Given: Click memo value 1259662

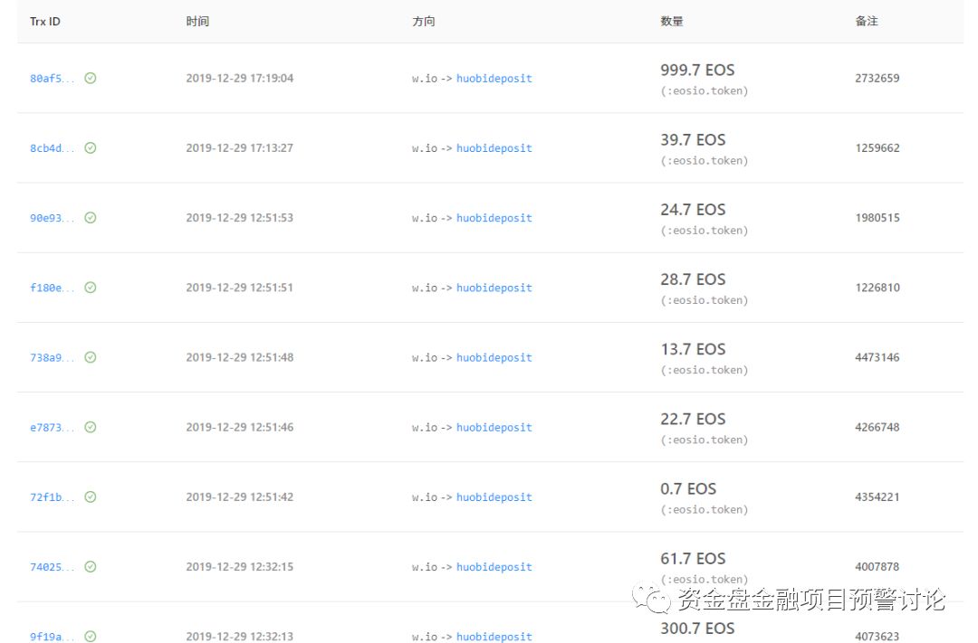Looking at the screenshot, I should pyautogui.click(x=877, y=147).
